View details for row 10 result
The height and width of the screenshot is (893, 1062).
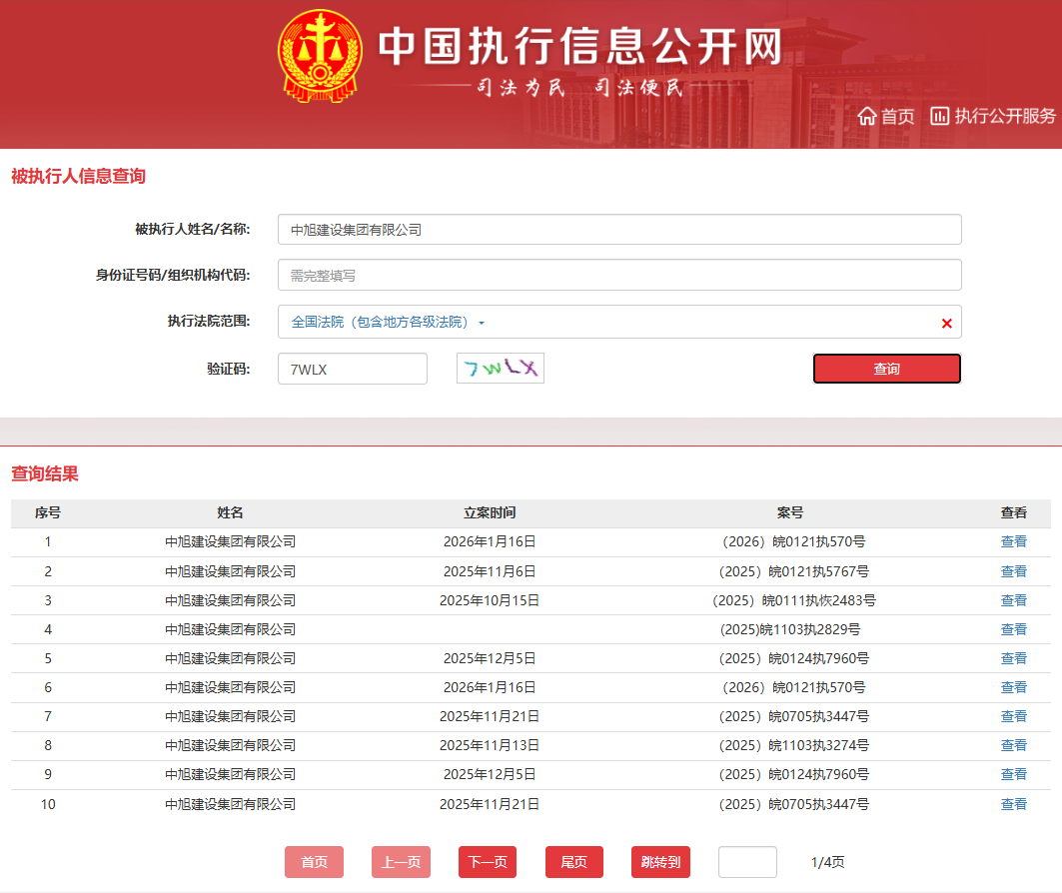coord(1013,804)
